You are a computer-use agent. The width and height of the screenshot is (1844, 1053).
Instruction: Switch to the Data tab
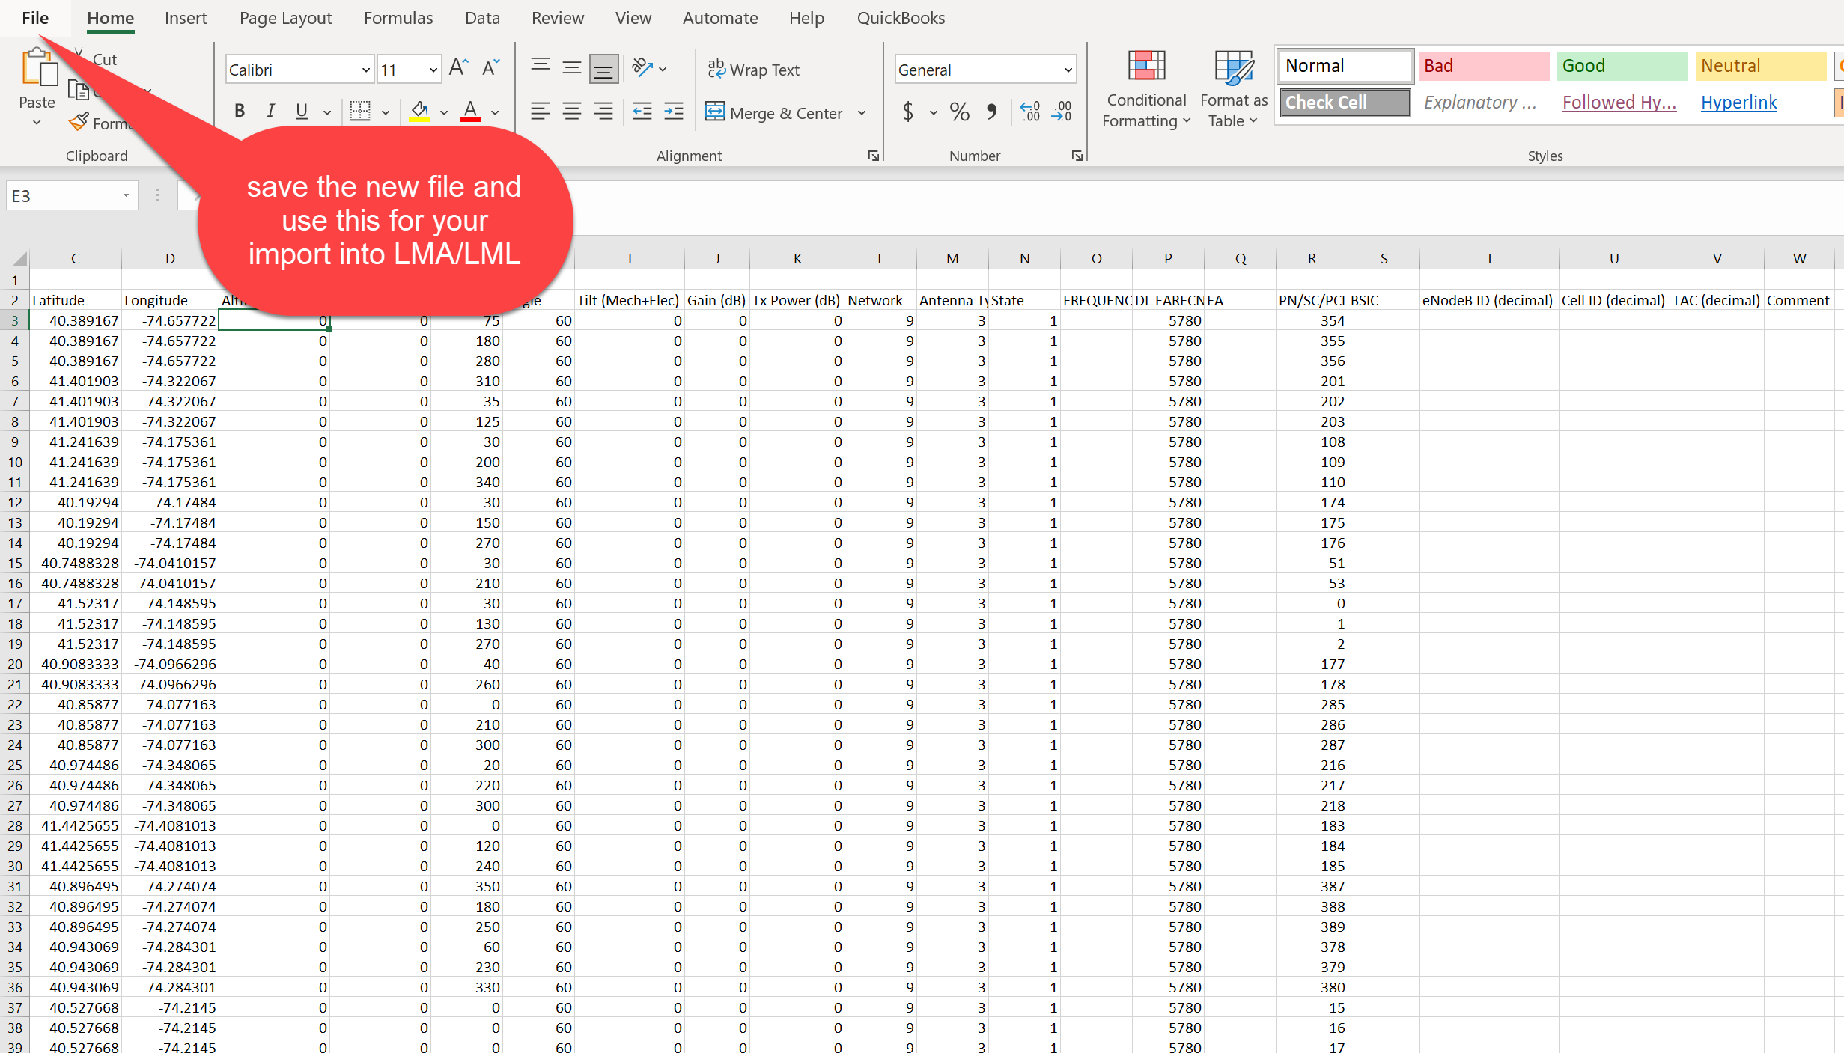pos(482,18)
